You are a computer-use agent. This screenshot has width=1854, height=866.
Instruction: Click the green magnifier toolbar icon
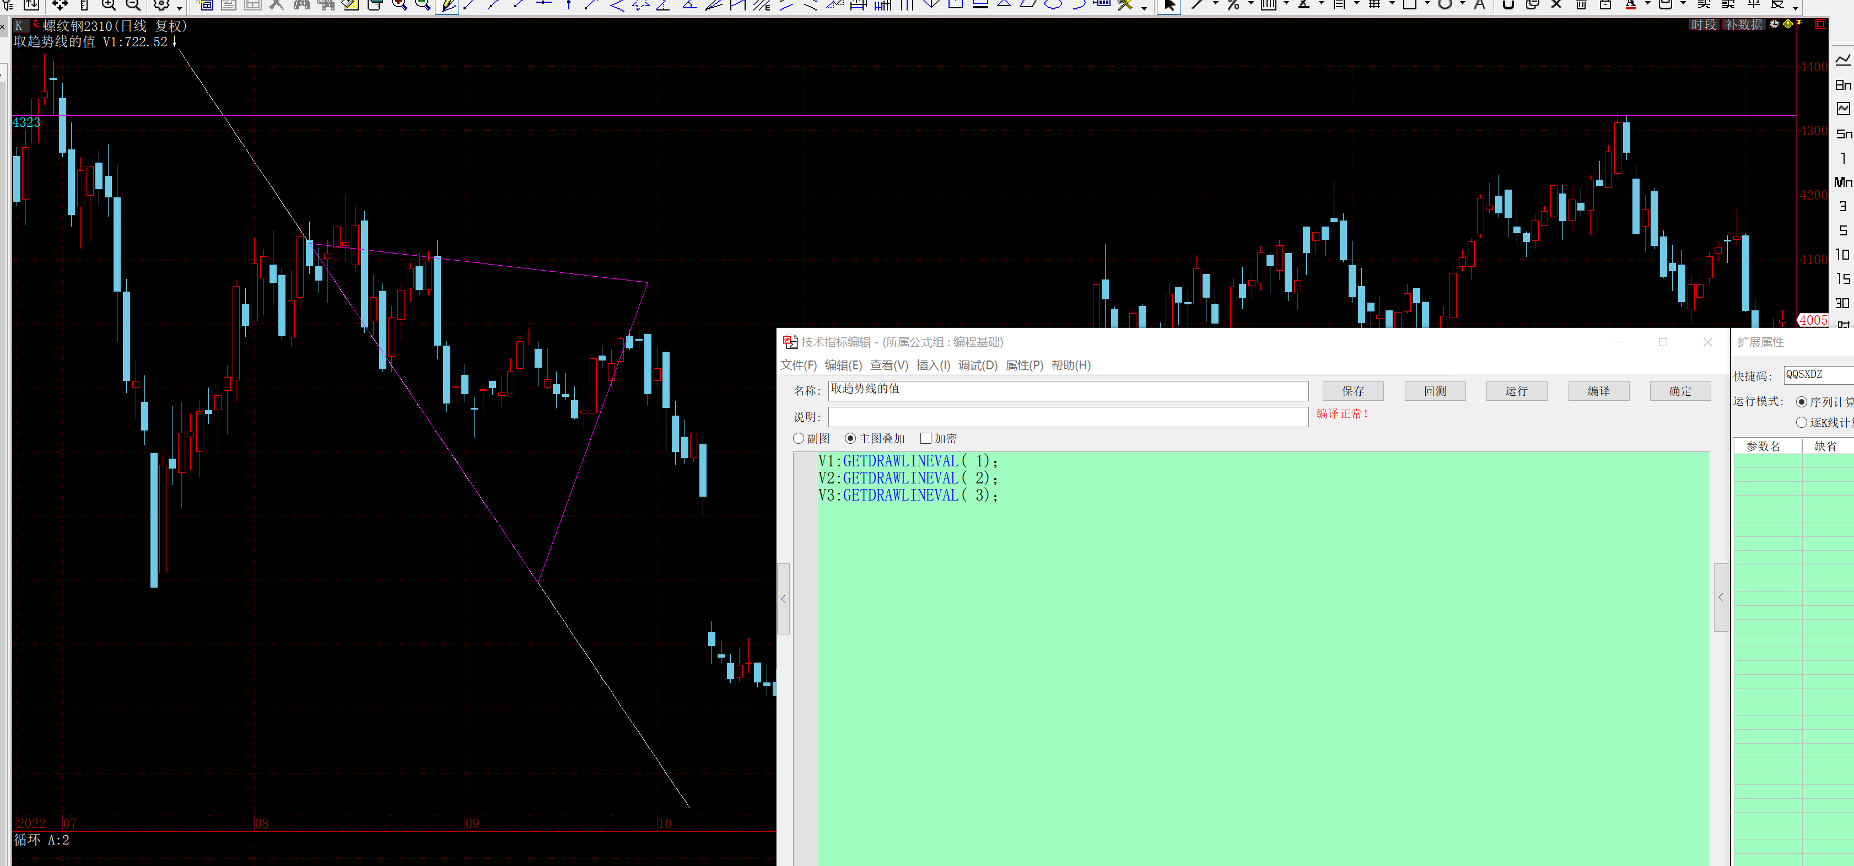pyautogui.click(x=423, y=5)
